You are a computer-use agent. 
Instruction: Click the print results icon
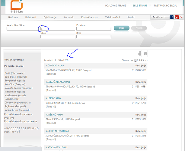pyautogui.click(x=140, y=53)
